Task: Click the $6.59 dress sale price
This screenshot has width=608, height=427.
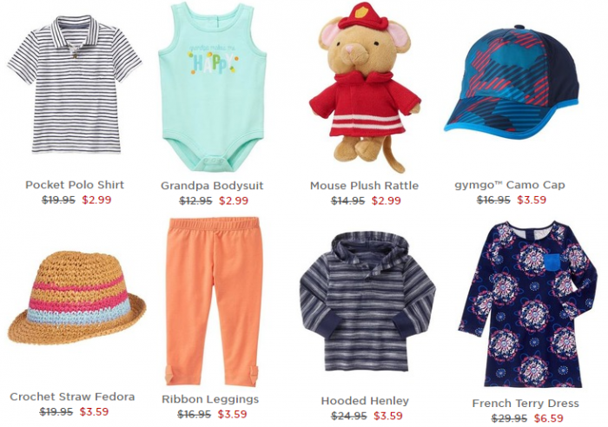Action: point(549,418)
